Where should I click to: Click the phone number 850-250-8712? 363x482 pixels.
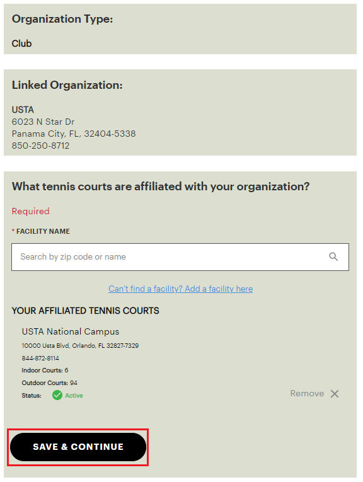coord(40,146)
